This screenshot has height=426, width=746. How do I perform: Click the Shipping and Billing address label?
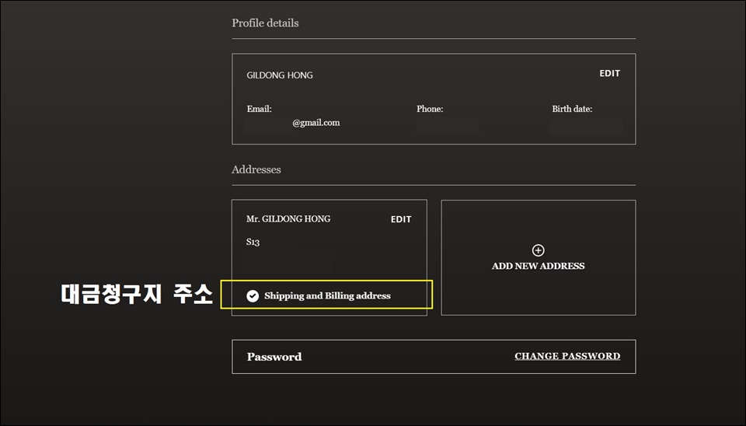pos(327,296)
